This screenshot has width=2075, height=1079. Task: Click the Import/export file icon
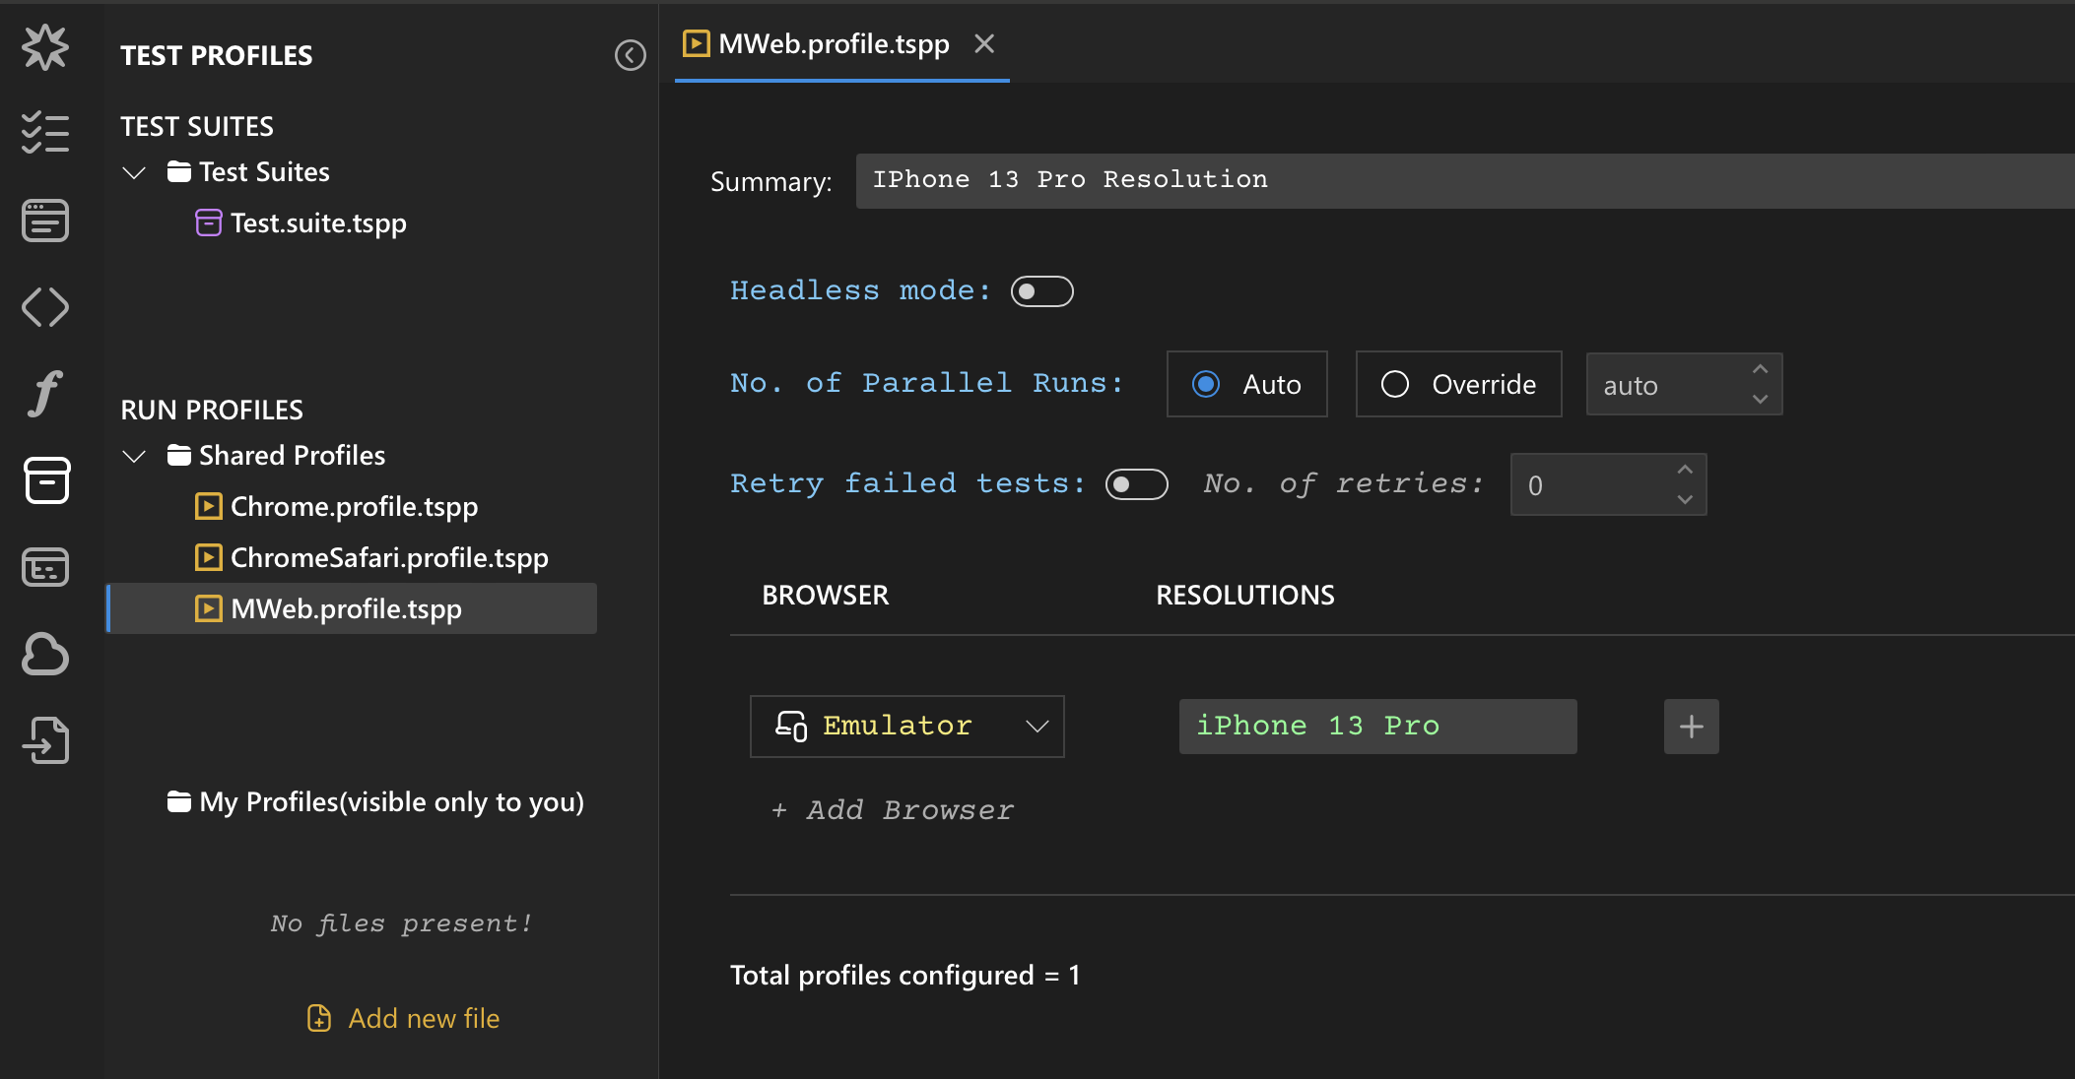[45, 740]
